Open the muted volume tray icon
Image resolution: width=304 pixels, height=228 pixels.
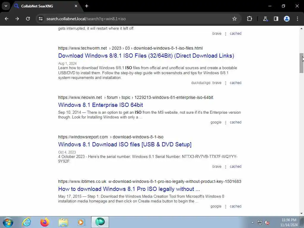tap(267, 223)
